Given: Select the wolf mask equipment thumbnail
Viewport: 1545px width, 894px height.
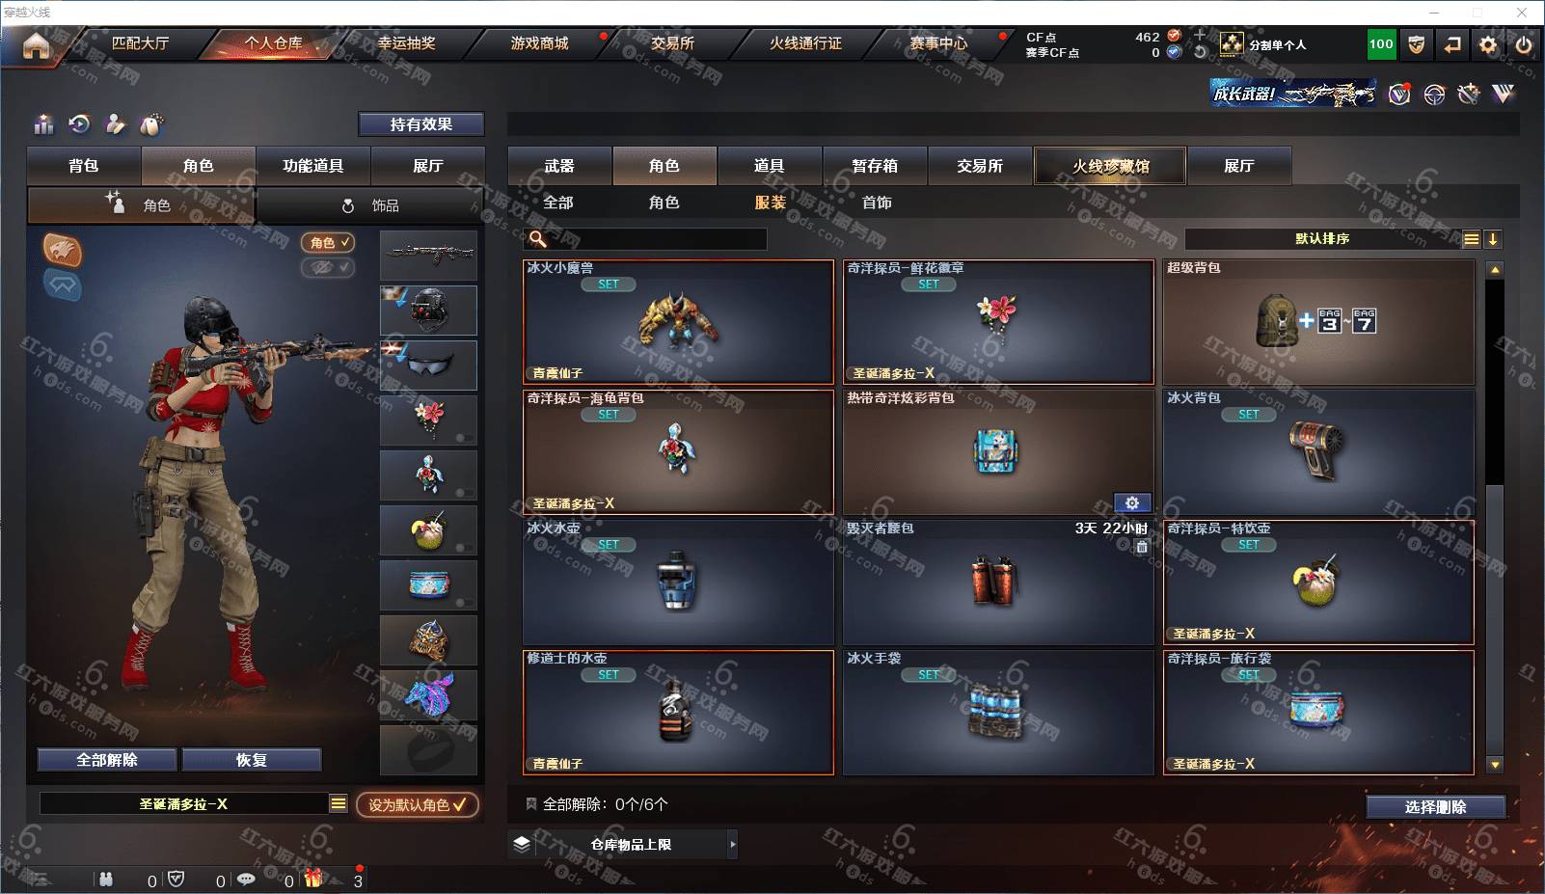Looking at the screenshot, I should pos(428,695).
